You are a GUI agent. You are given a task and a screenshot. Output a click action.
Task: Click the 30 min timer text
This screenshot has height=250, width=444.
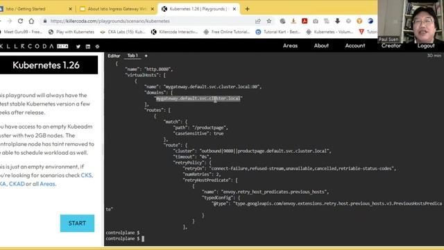(434, 56)
